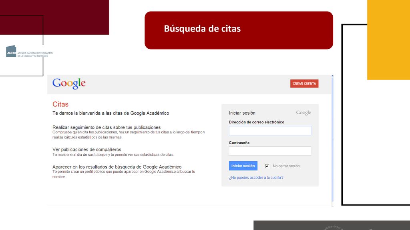This screenshot has width=410, height=230.
Task: Select the text 'Te mantiene al día de sus trabajos'
Action: tap(80, 155)
